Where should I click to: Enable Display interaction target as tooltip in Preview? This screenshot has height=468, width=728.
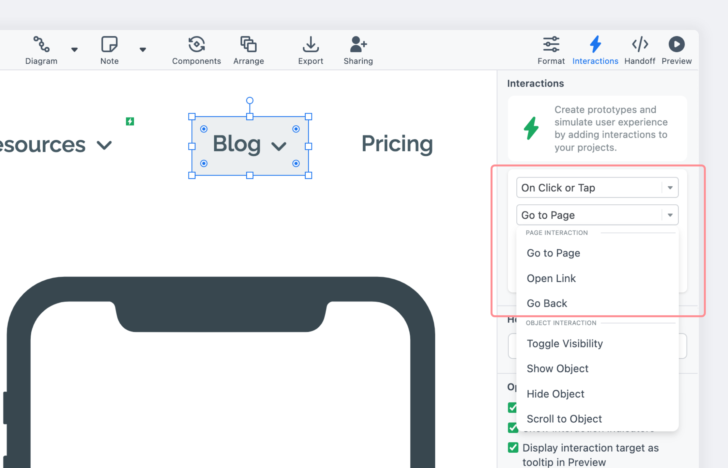tap(513, 447)
